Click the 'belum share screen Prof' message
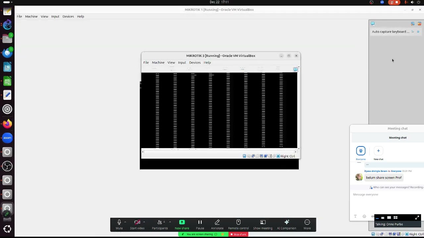Viewport: 424px width, 238px height. pyautogui.click(x=384, y=178)
